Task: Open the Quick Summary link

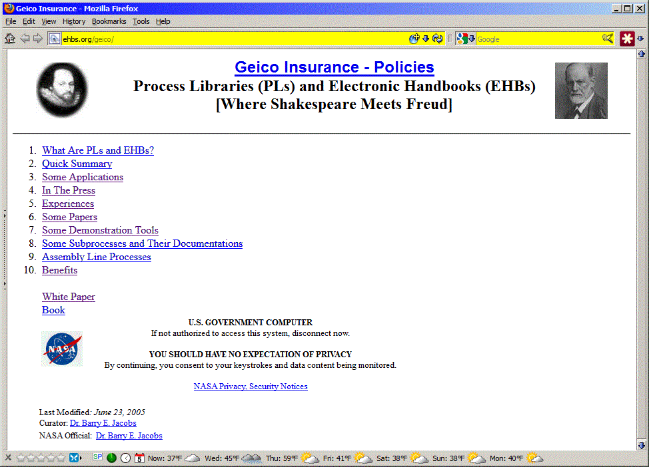Action: point(77,164)
